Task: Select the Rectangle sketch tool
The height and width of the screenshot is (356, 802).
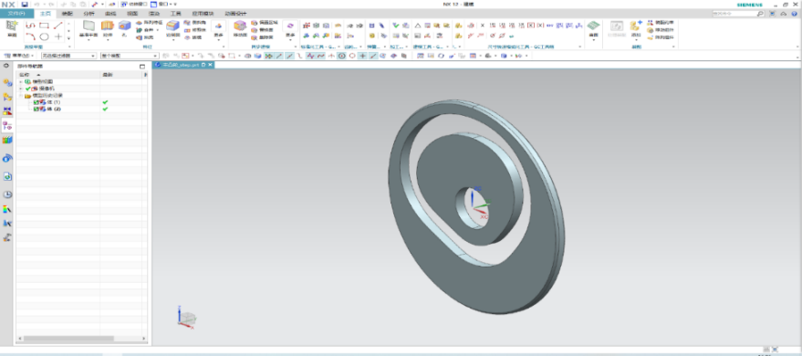Action: (44, 25)
